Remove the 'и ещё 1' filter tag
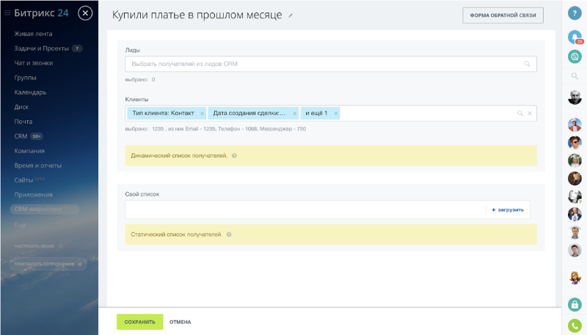 336,114
